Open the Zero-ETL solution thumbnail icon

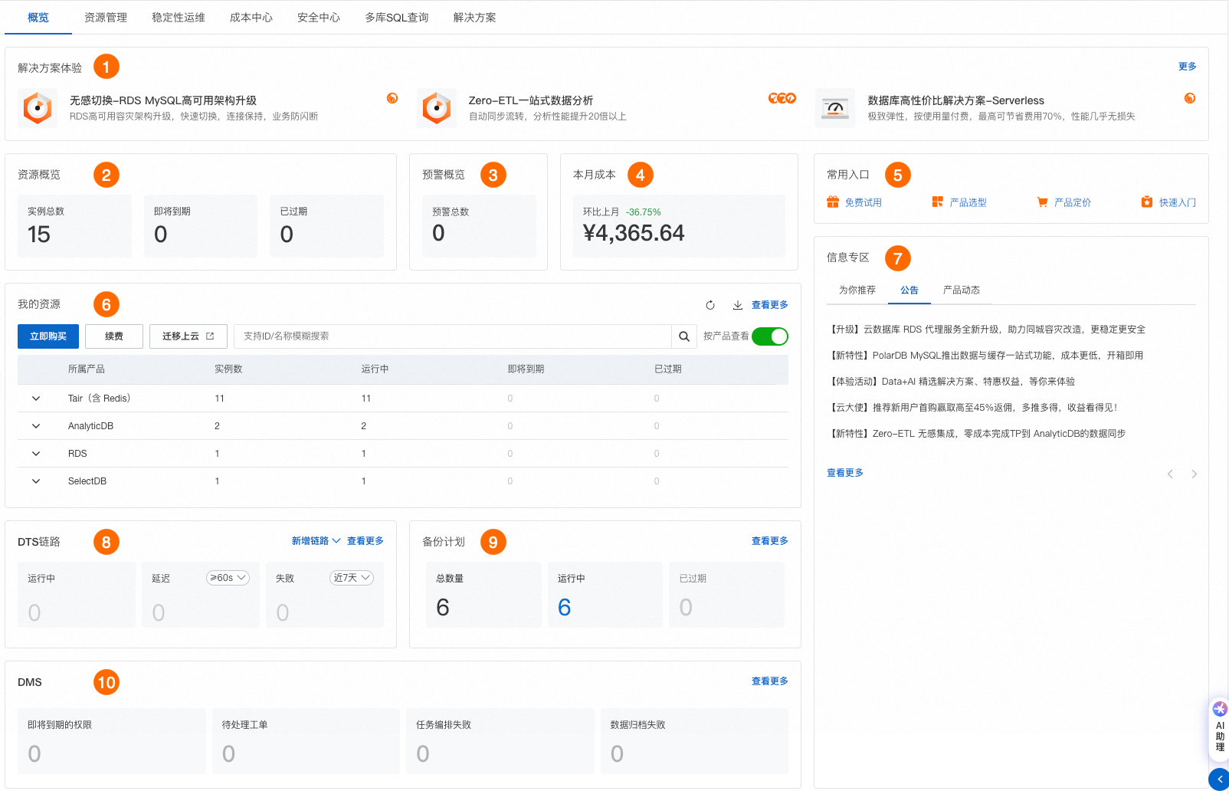pos(437,107)
